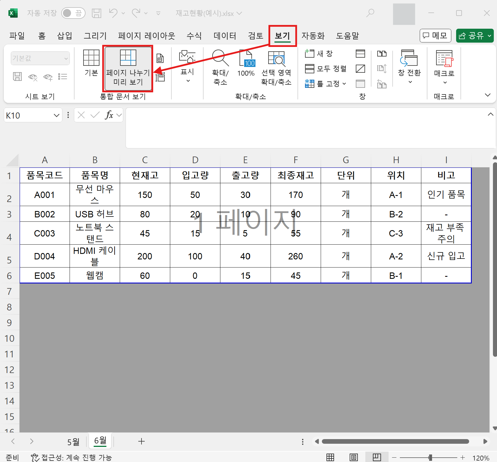Open the sheet view 기본값 combo box
This screenshot has width=497, height=462.
pos(40,58)
